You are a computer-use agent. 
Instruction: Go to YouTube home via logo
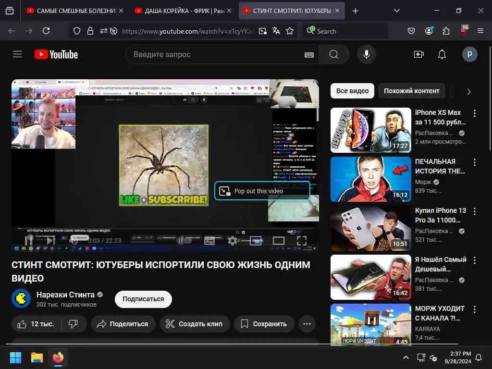pos(56,54)
